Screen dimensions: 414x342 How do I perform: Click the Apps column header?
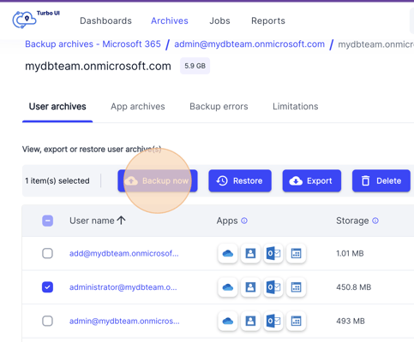click(x=227, y=221)
